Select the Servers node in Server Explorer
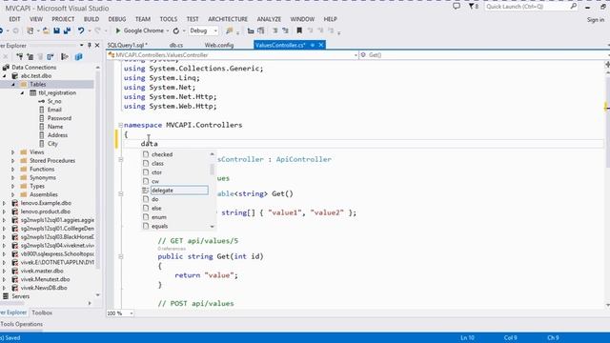The height and width of the screenshot is (343, 610). pos(20,296)
